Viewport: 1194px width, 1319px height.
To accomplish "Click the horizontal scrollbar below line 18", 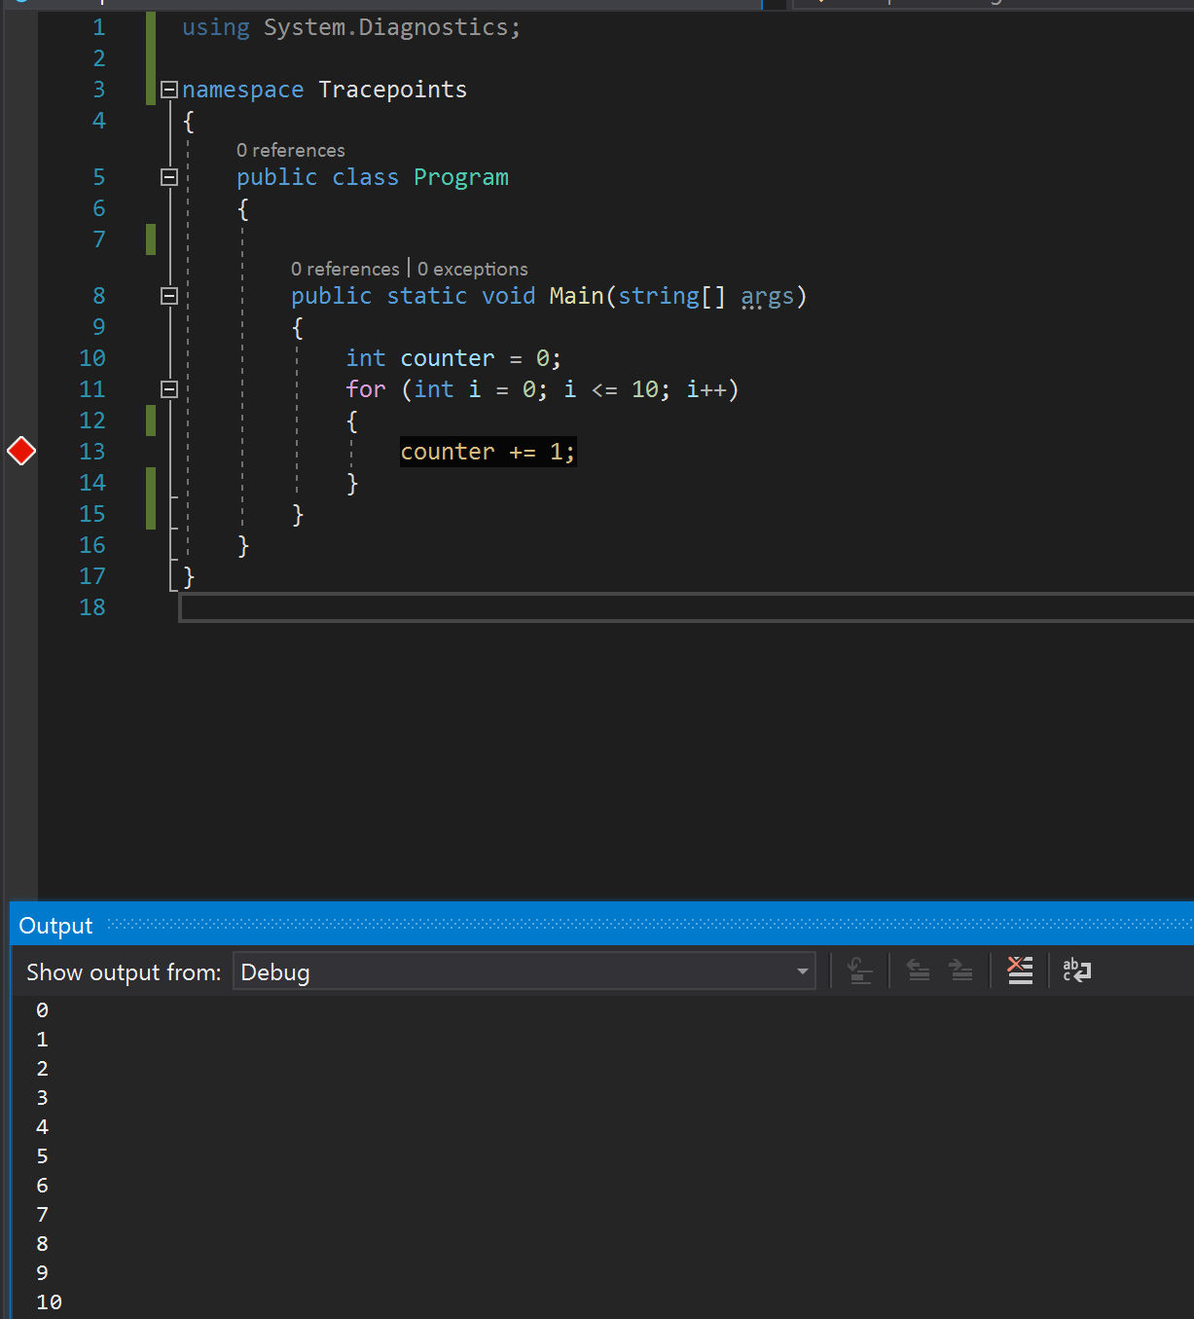I will (681, 607).
